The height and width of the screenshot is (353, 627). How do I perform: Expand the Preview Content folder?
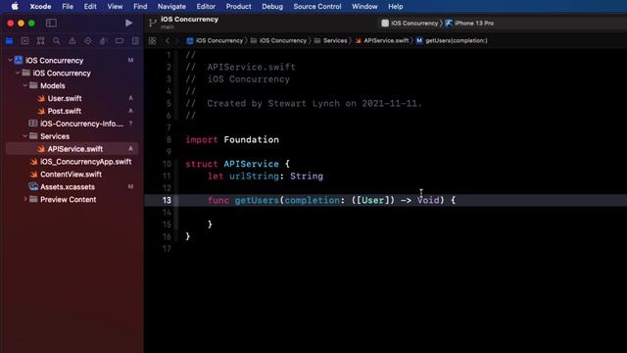tap(25, 199)
